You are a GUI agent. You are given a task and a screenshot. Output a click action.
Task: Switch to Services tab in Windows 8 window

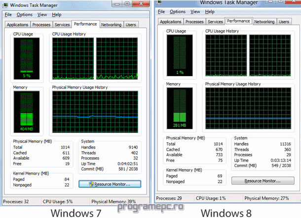pyautogui.click(x=215, y=22)
